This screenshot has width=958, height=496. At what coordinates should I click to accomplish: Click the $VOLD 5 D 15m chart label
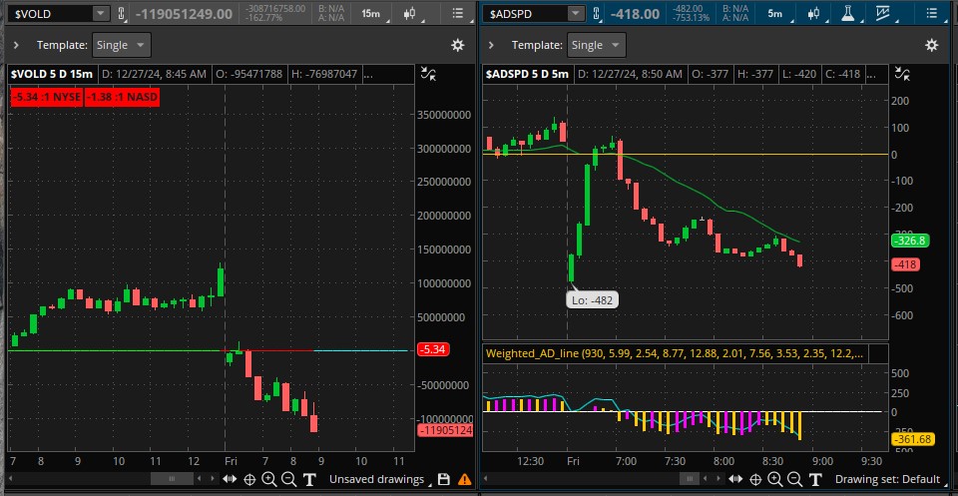tap(51, 75)
